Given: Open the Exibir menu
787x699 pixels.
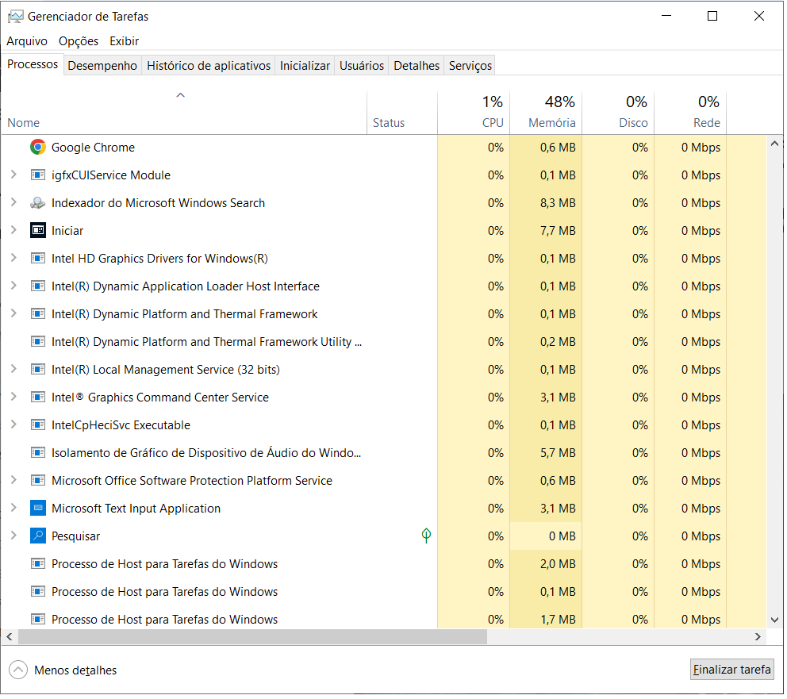Looking at the screenshot, I should click(x=124, y=41).
